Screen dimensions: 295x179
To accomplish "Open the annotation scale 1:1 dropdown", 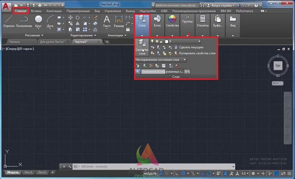I will point(245,174).
